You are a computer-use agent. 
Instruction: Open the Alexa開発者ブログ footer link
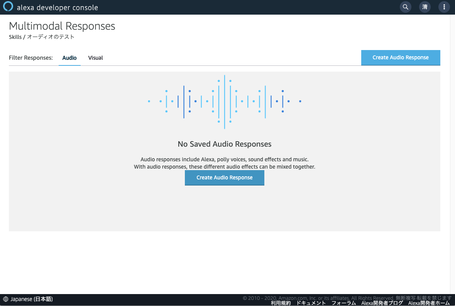coord(382,303)
